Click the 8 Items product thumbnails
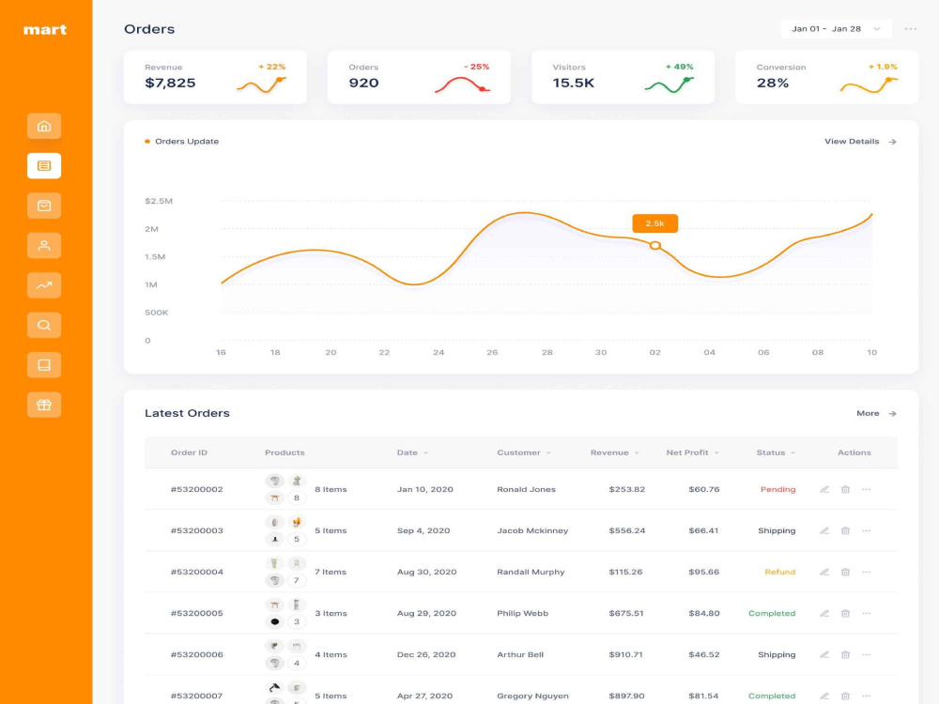939x704 pixels. tap(285, 489)
